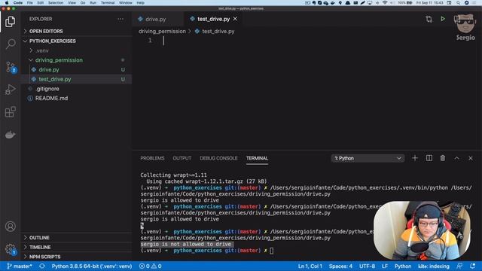Collapse the driving_permission folder
The image size is (482, 271).
point(76,60)
